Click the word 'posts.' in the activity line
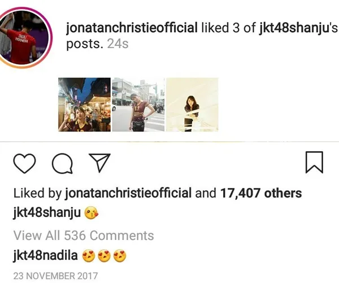The height and width of the screenshot is (283, 339). 85,43
